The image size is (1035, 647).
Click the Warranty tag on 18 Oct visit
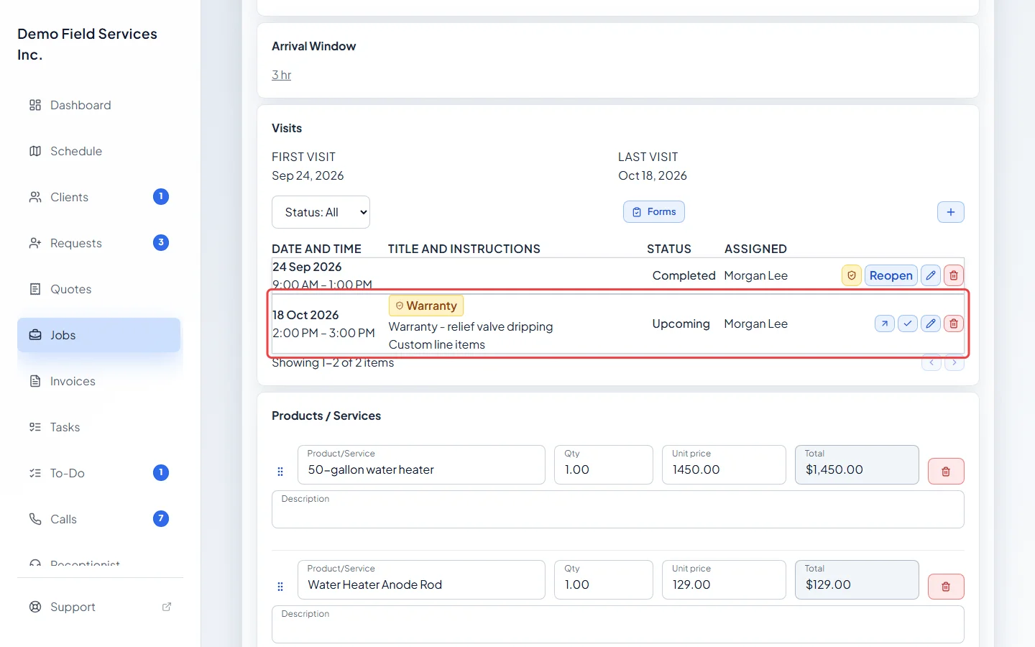point(426,306)
